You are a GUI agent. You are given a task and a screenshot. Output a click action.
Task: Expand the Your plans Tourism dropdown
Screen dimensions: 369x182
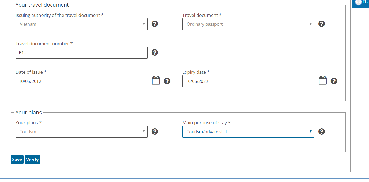click(x=81, y=132)
